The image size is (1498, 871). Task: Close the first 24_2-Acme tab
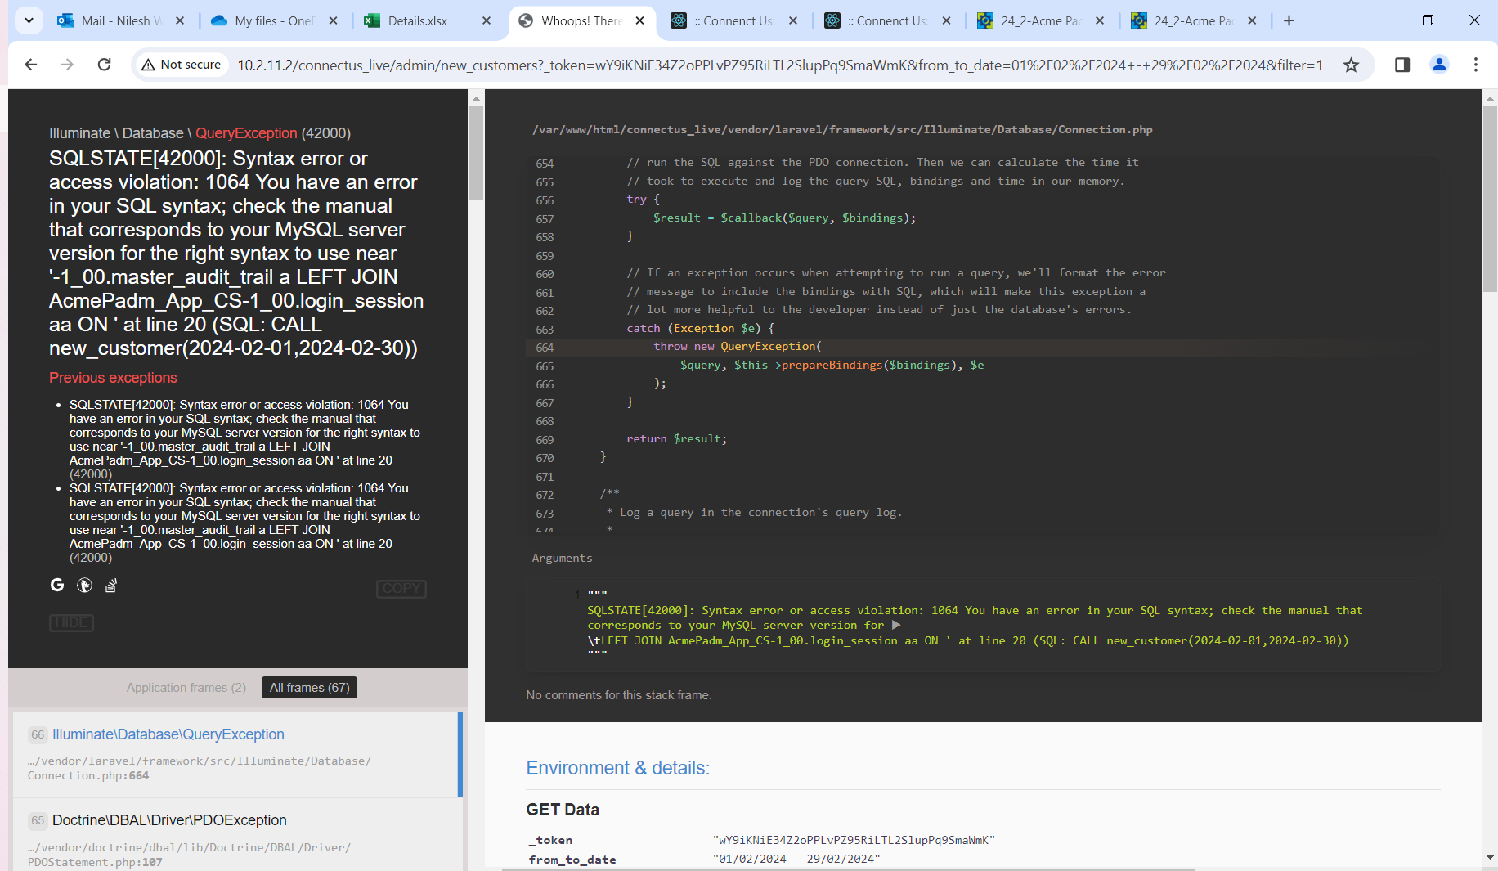1100,20
